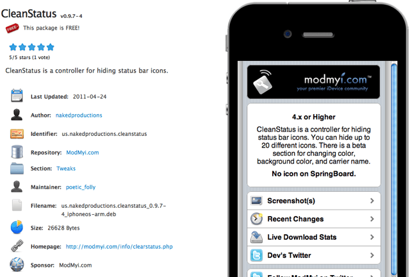The width and height of the screenshot is (410, 277).
Task: Click the pie chart icon beside Size
Action: pos(17,227)
